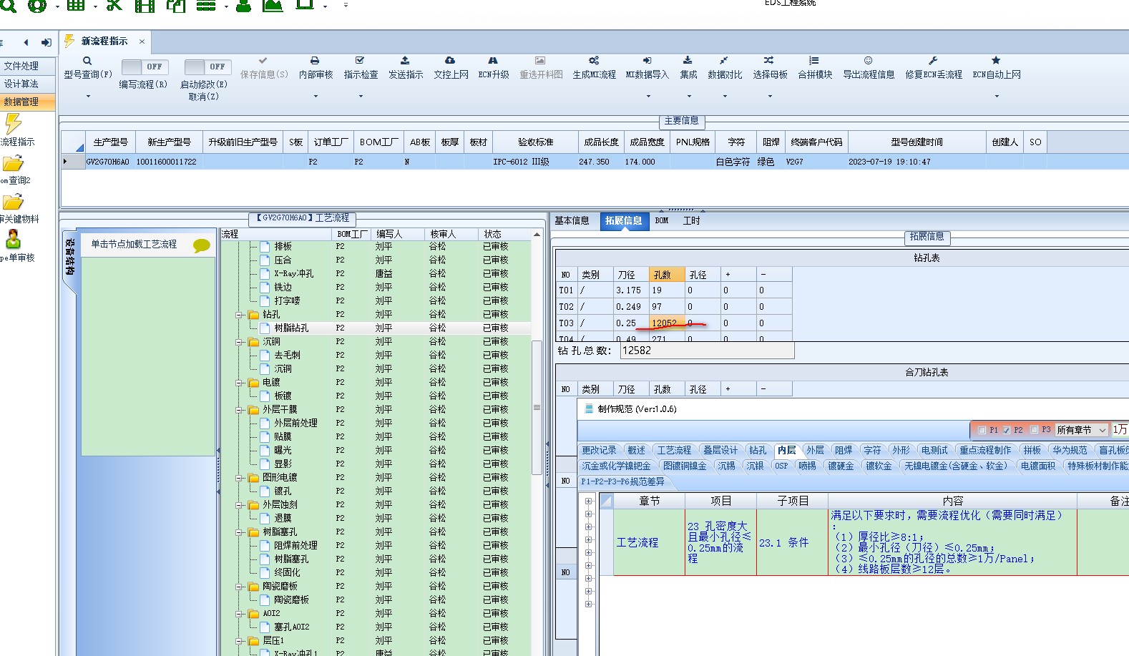This screenshot has width=1129, height=656.
Task: Select 设计算法 in the left menu
Action: (x=28, y=84)
